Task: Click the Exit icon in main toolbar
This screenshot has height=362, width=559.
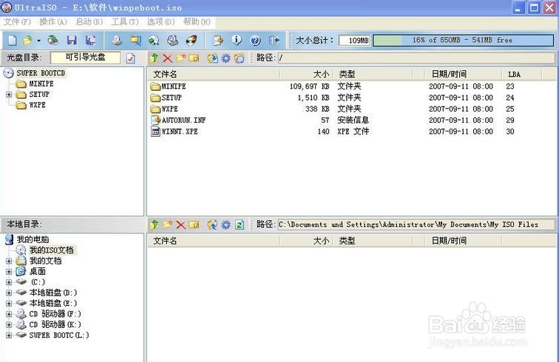Action: (274, 40)
